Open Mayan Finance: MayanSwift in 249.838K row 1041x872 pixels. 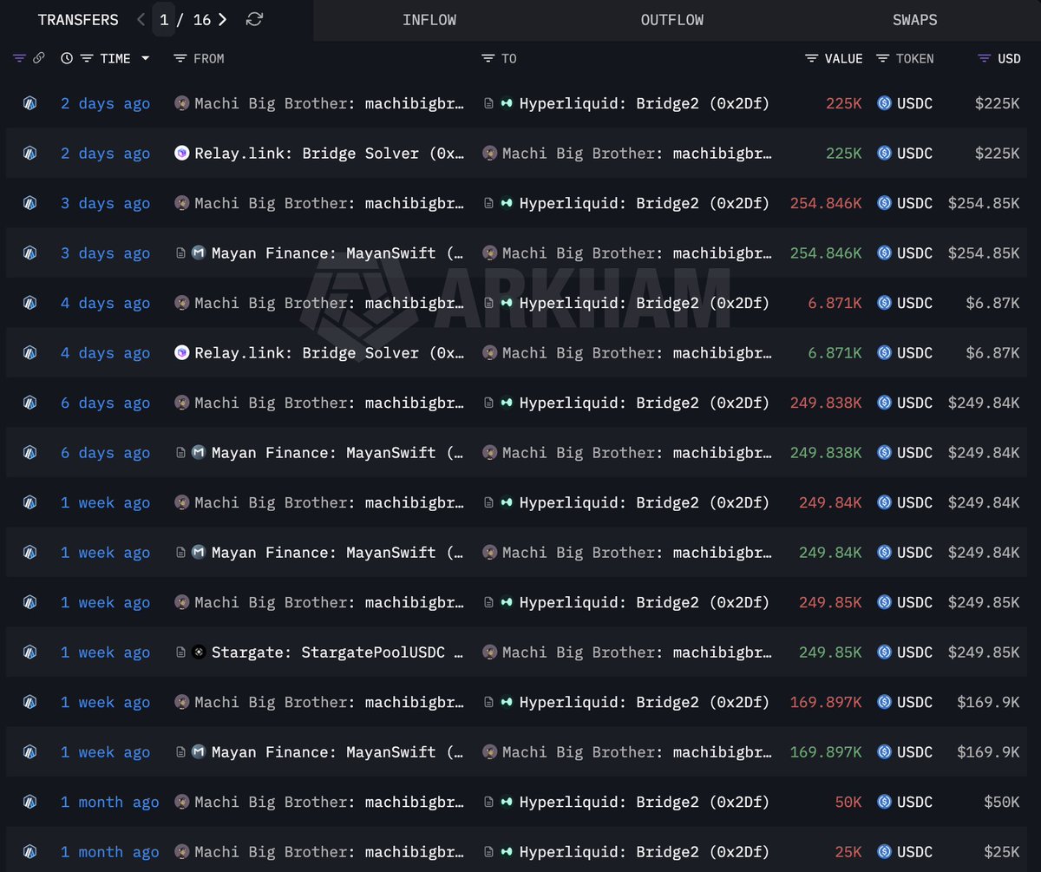(337, 453)
